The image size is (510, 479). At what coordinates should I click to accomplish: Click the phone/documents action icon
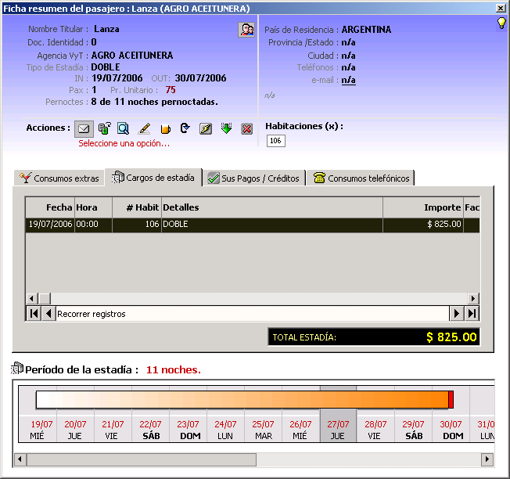click(x=104, y=128)
